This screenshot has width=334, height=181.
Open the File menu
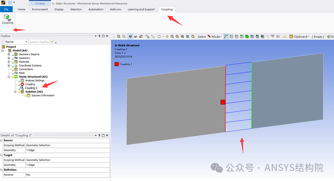click(x=6, y=9)
